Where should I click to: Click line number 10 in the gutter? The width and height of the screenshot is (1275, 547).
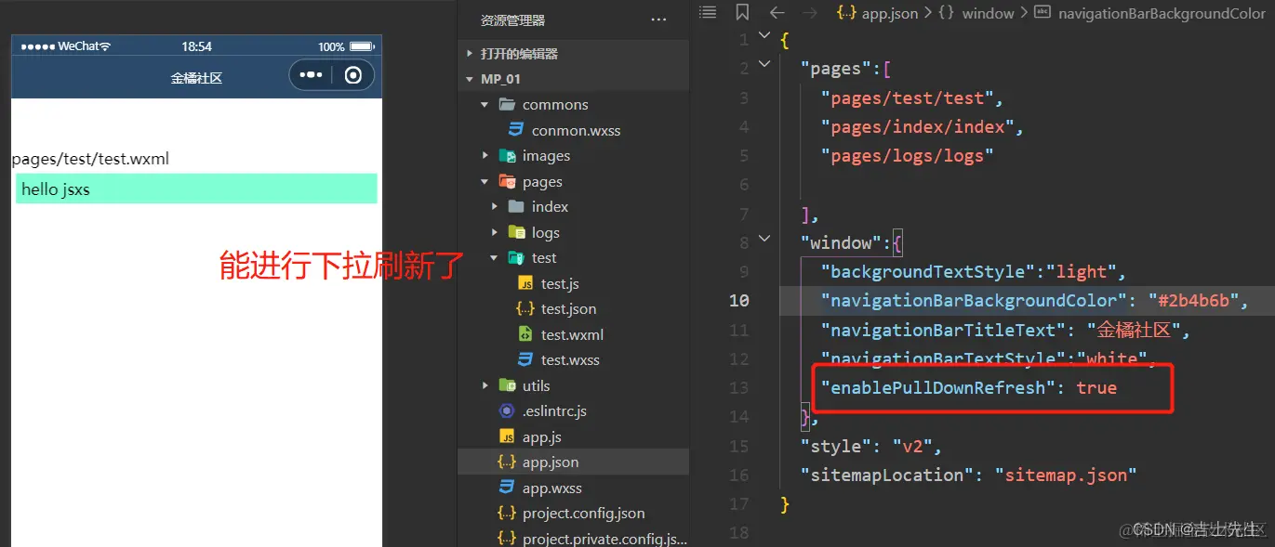click(738, 300)
